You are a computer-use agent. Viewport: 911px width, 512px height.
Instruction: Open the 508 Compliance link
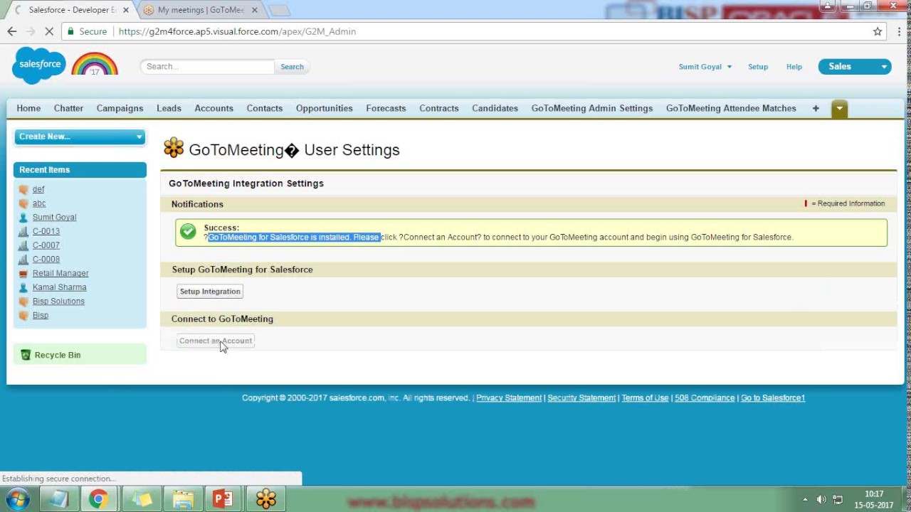click(705, 398)
